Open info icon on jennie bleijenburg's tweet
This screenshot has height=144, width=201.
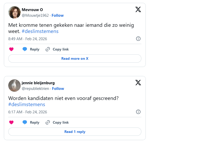click(x=138, y=112)
